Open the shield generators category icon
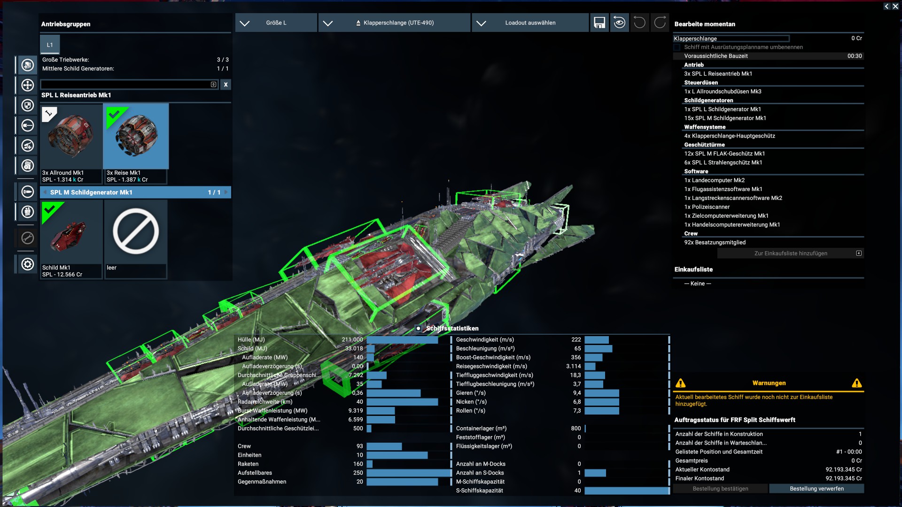Screen dimensions: 902x507 tap(28, 106)
